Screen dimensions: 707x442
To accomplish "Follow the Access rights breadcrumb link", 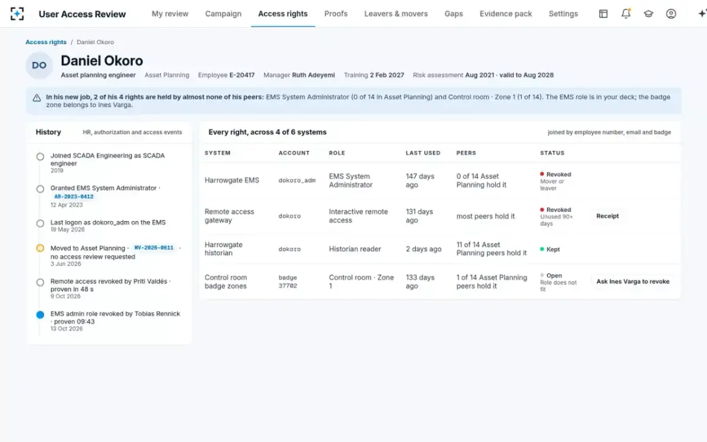I will tap(46, 42).
